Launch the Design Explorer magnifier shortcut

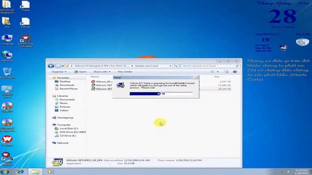click(7, 159)
